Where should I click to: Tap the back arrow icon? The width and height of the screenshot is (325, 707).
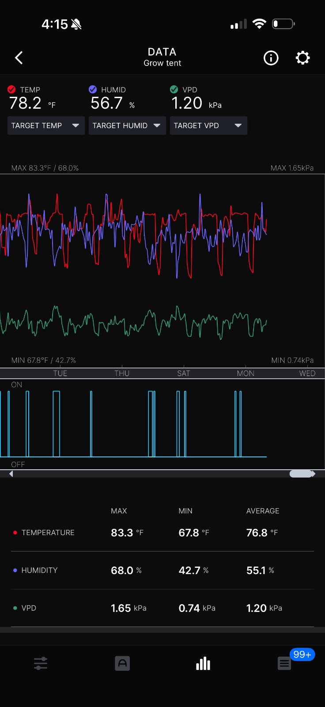(x=19, y=58)
